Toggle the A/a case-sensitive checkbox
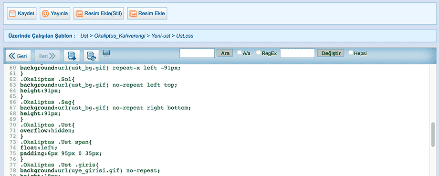Image resolution: width=439 pixels, height=176 pixels. click(x=240, y=52)
